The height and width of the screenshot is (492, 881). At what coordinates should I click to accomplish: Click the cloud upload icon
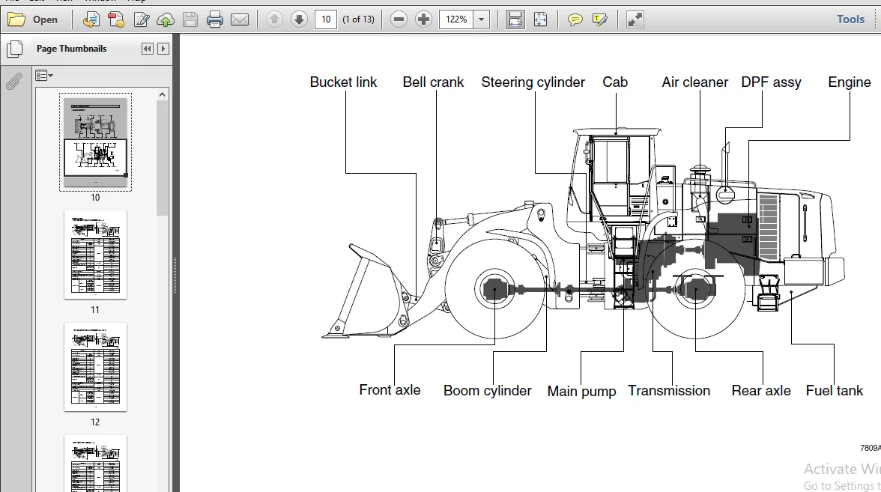point(166,19)
